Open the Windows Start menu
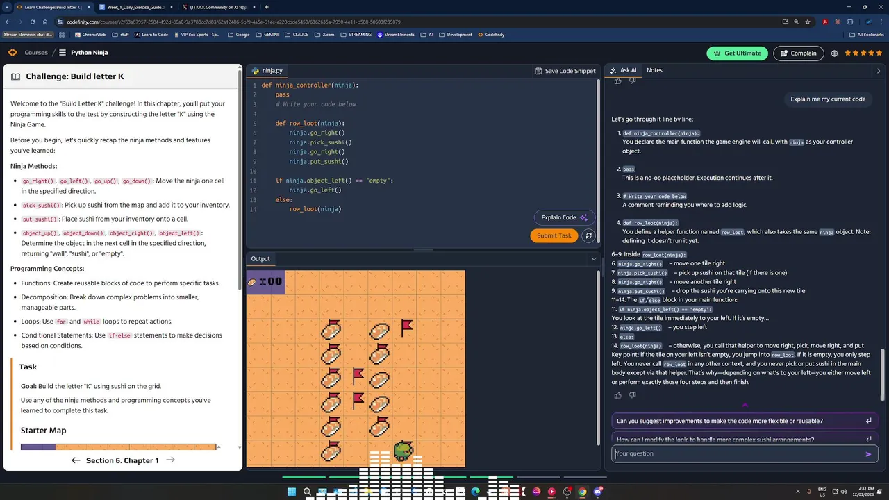The image size is (889, 500). pyautogui.click(x=292, y=492)
